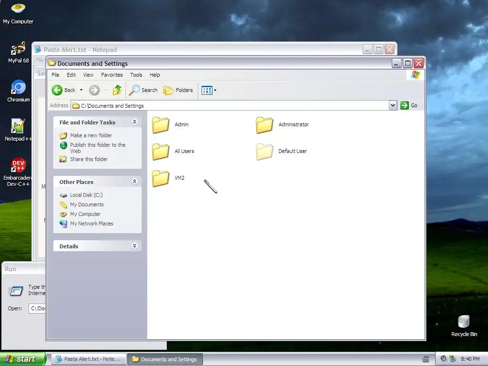This screenshot has width=488, height=366.
Task: Open the File menu in Explorer
Action: tap(55, 75)
